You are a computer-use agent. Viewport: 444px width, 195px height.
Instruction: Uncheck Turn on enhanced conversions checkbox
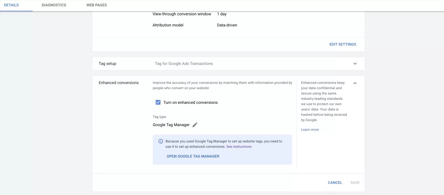tap(158, 102)
